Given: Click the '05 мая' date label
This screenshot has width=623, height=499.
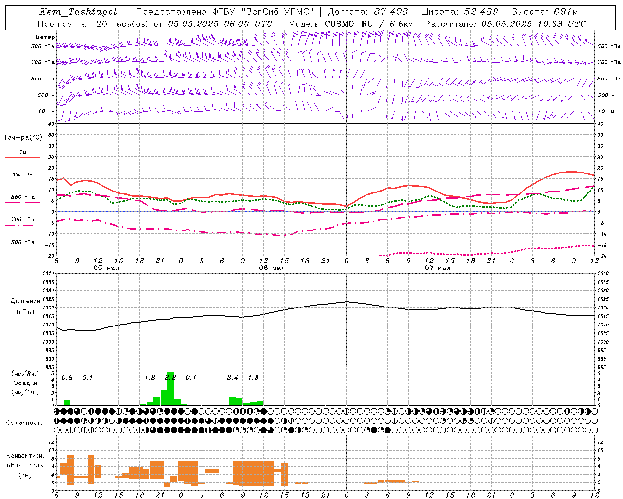Looking at the screenshot, I should pos(107,268).
